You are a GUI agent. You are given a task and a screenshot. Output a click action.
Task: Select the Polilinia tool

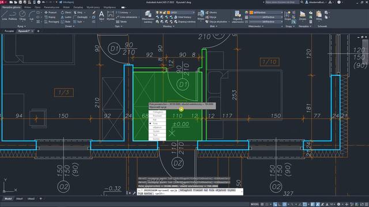[13, 16]
